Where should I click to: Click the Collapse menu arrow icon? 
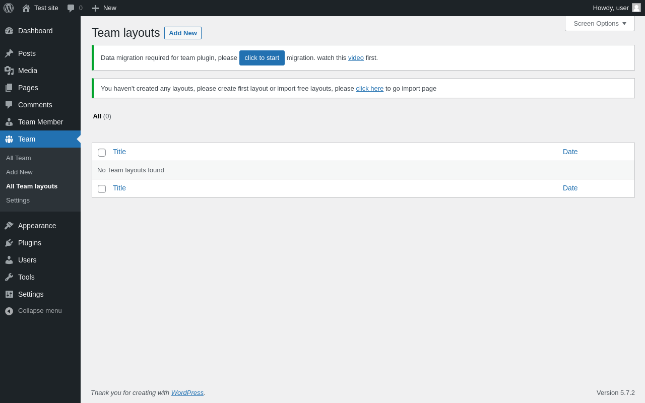pos(9,311)
